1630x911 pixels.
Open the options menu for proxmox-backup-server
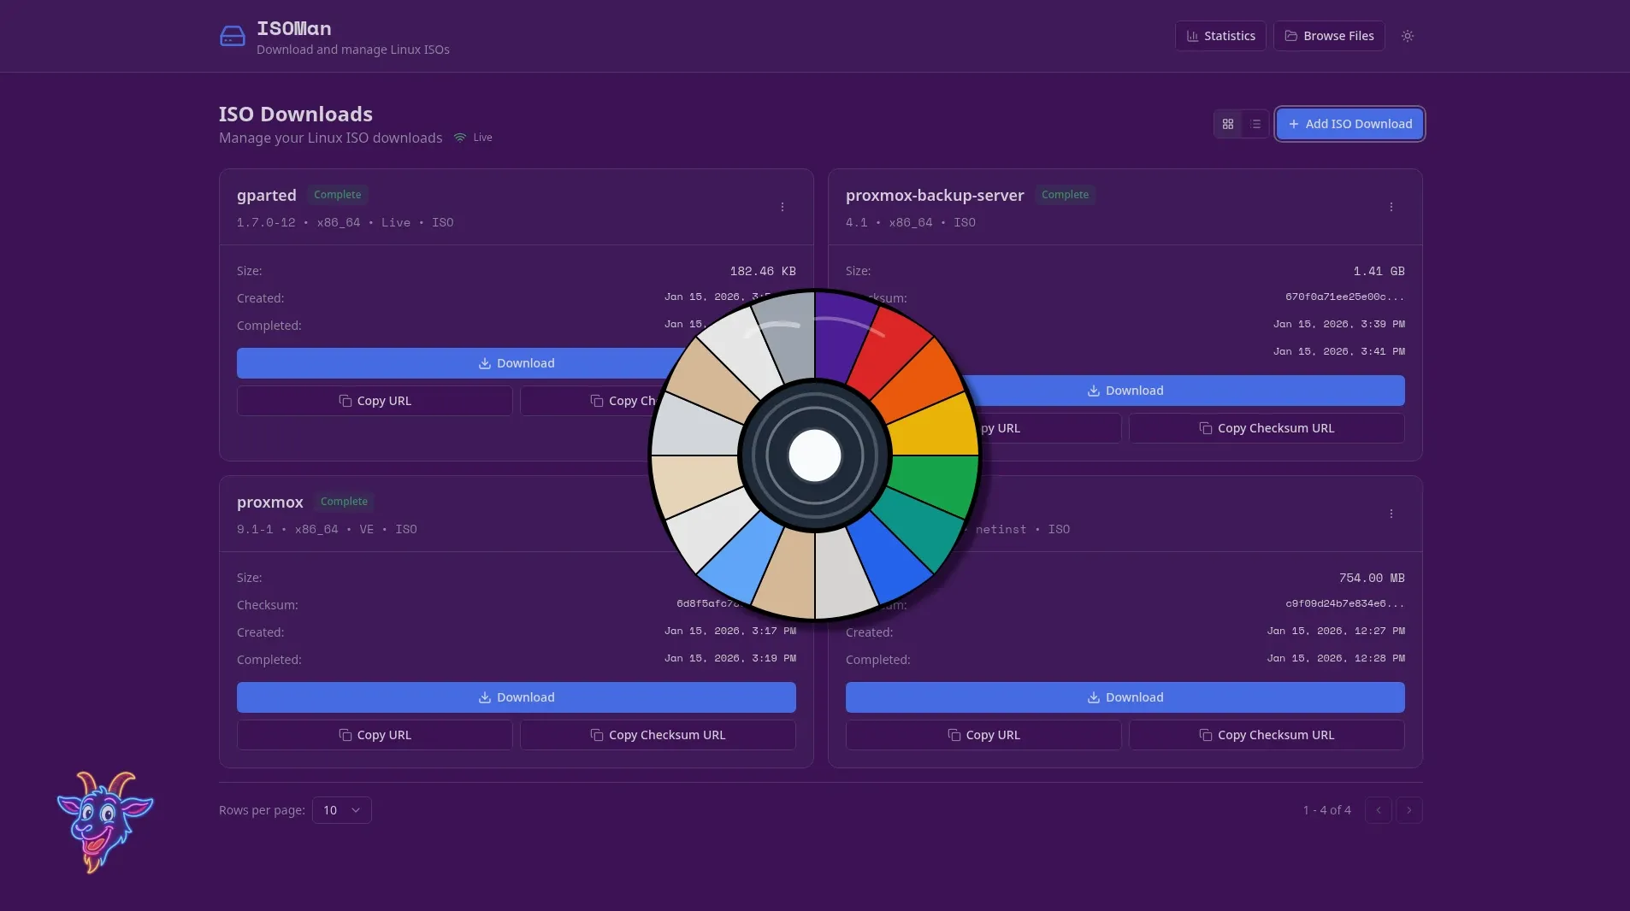(x=1391, y=207)
